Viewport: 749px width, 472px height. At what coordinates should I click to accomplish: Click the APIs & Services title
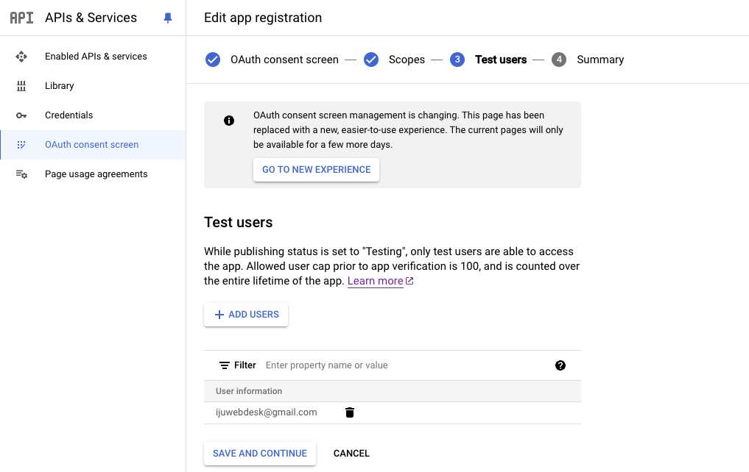point(91,18)
